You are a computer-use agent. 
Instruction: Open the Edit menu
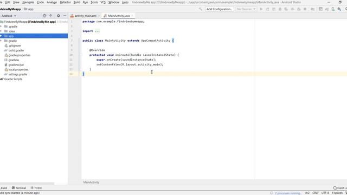click(x=8, y=2)
